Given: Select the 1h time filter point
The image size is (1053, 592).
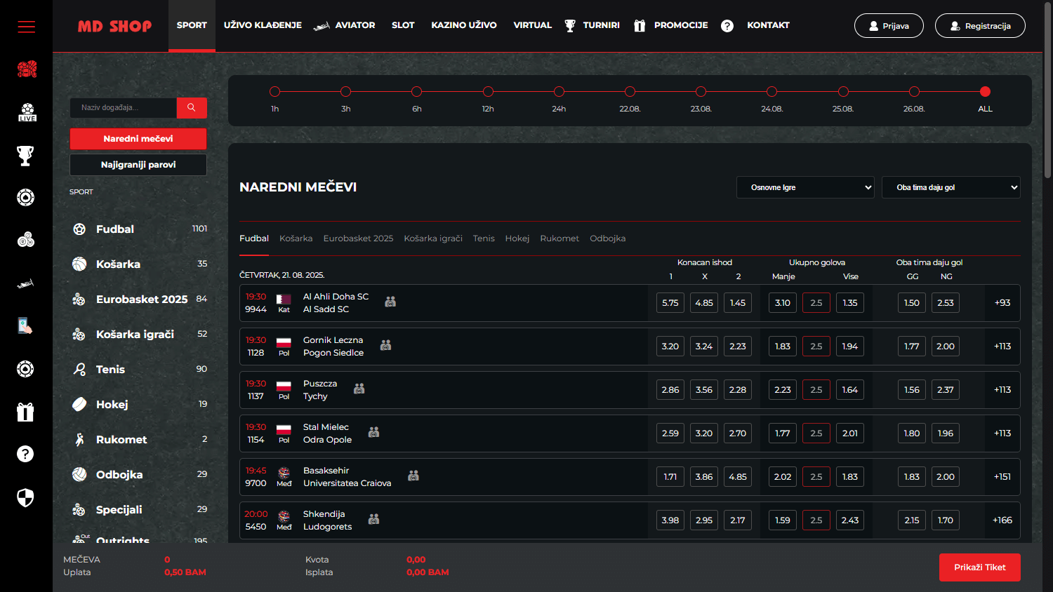Looking at the screenshot, I should (x=274, y=92).
